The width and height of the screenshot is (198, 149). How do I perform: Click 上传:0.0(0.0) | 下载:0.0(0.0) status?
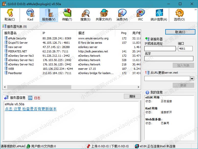(x=110, y=146)
